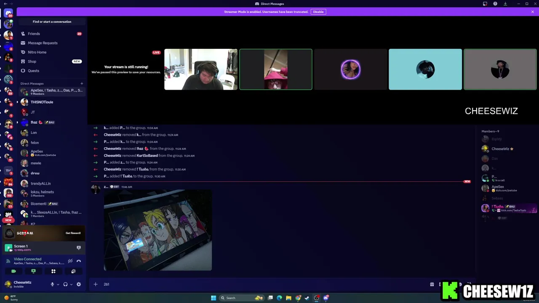
Task: Open the Friends tab
Action: (x=52, y=34)
